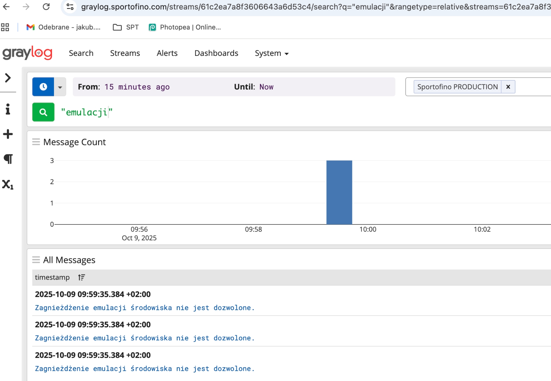Click the plus create icon in sidebar

pos(8,134)
